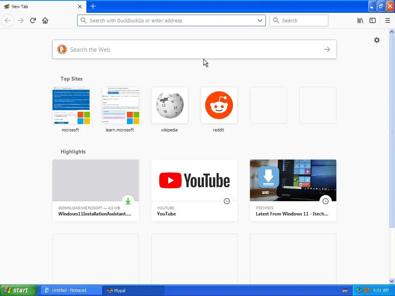The height and width of the screenshot is (296, 395).
Task: Click the reddit label under the tile
Action: [218, 130]
